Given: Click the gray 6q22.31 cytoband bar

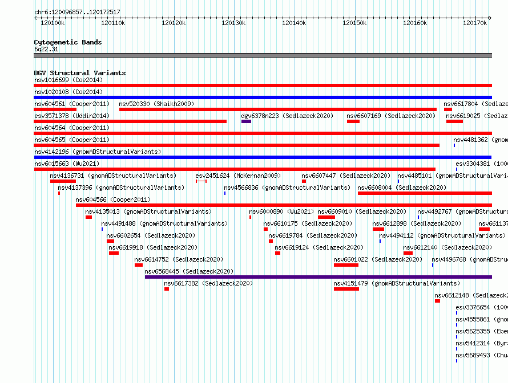Looking at the screenshot, I should (x=263, y=55).
